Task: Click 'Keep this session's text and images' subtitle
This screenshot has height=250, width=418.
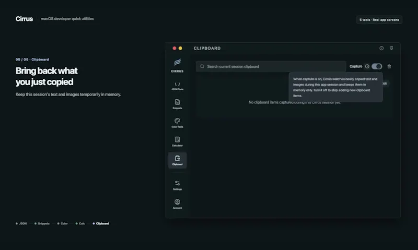Action: (x=68, y=94)
